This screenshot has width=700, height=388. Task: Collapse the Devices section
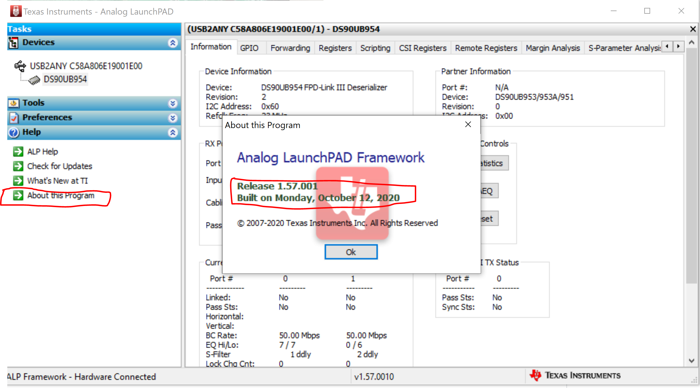tap(173, 43)
